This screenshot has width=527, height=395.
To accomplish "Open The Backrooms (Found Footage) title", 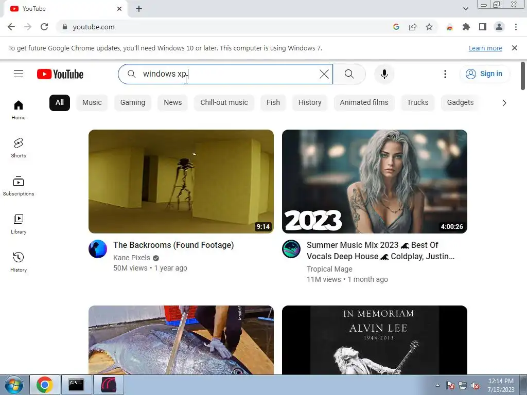I will click(173, 245).
